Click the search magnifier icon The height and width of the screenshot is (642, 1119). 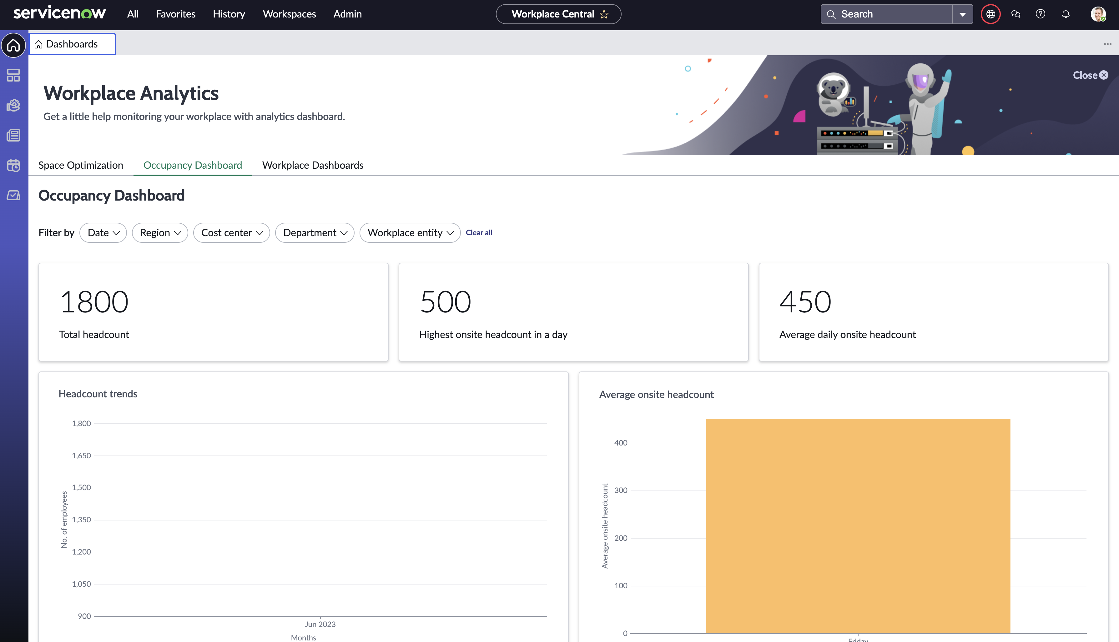click(831, 14)
